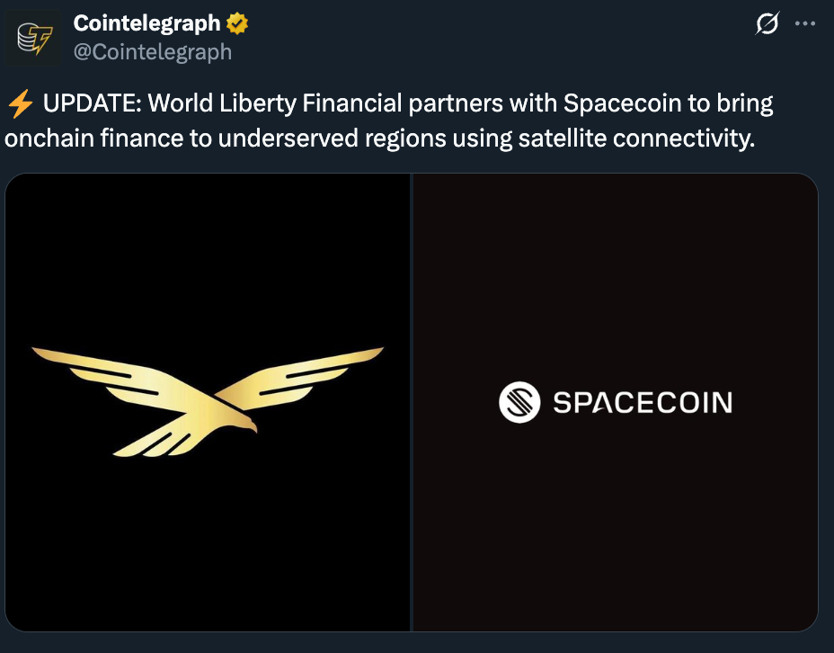Click the round Spacecoin logo symbol
Screen dimensions: 834x653
click(519, 401)
